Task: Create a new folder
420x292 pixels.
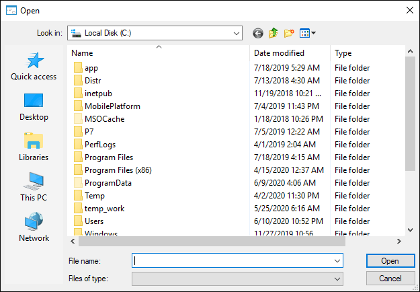Action: [x=290, y=33]
